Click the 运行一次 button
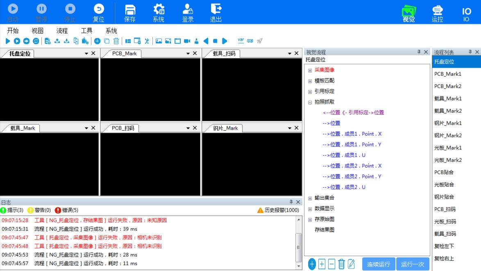 [413, 264]
